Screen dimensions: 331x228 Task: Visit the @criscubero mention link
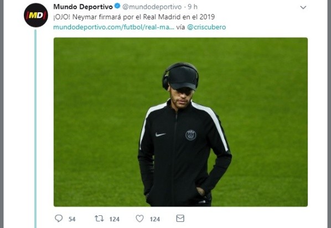(x=206, y=27)
